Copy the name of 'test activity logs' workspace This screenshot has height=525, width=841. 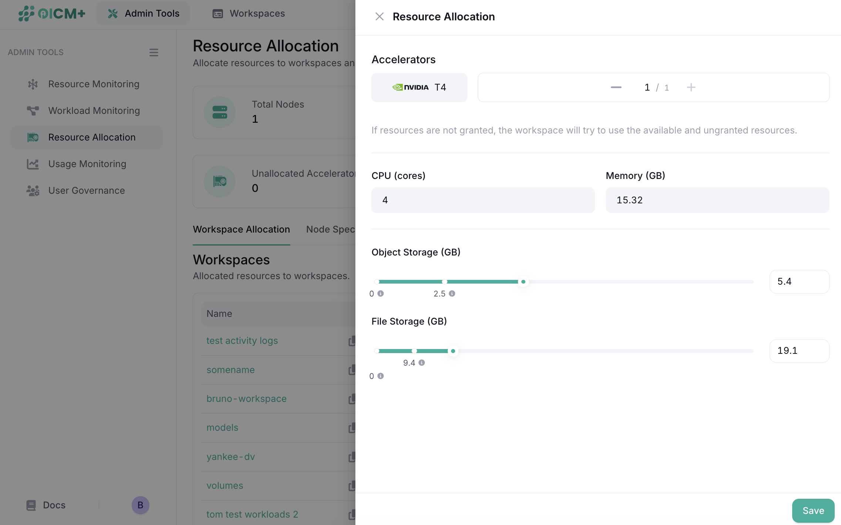[x=352, y=341]
